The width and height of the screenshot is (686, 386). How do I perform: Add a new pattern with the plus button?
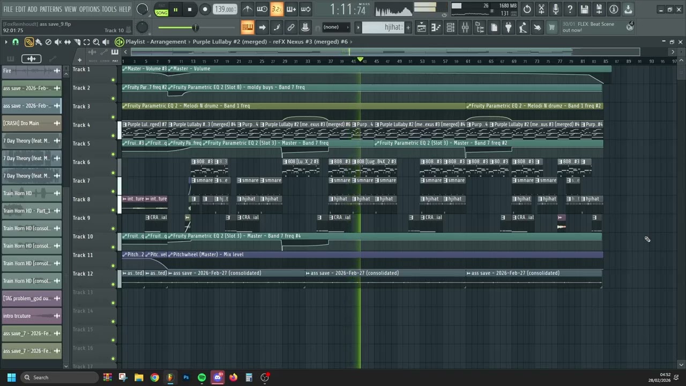408,27
